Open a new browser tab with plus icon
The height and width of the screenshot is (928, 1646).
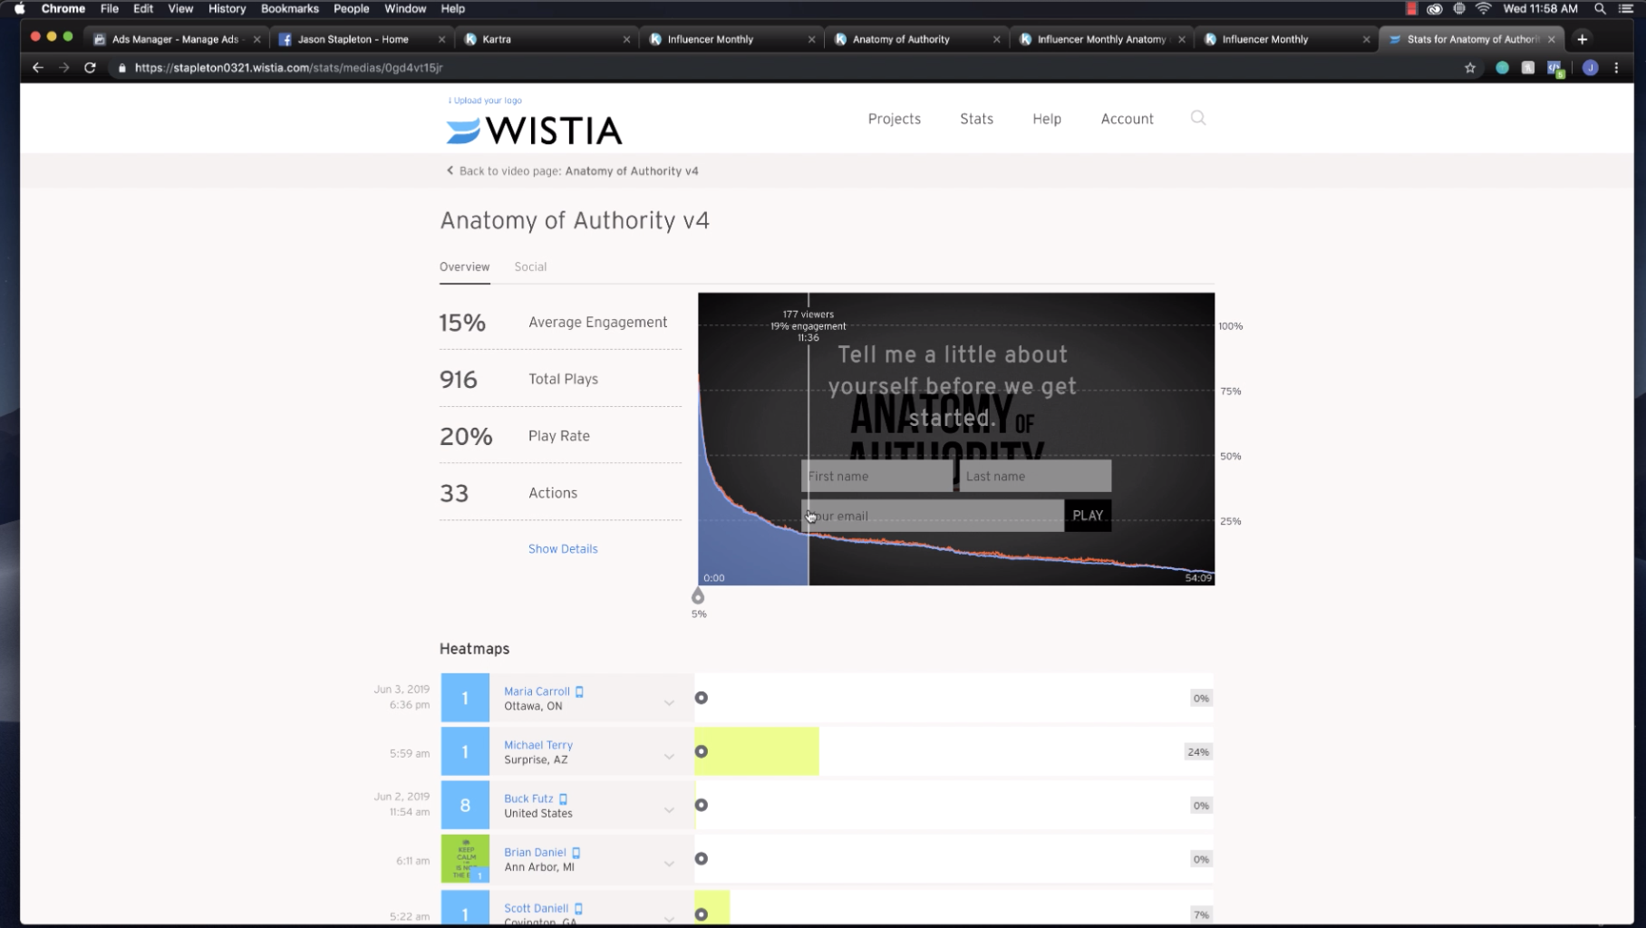1582,39
